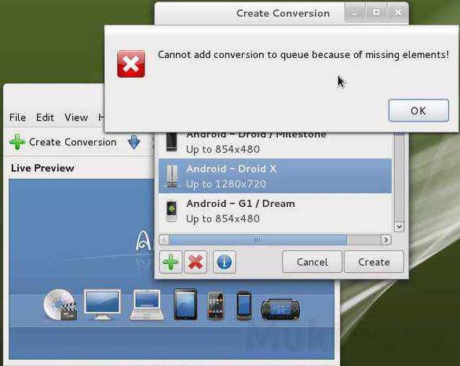Click the horizontal scrollbar right arrow
Screen dimensions: 460x366
pyautogui.click(x=386, y=240)
